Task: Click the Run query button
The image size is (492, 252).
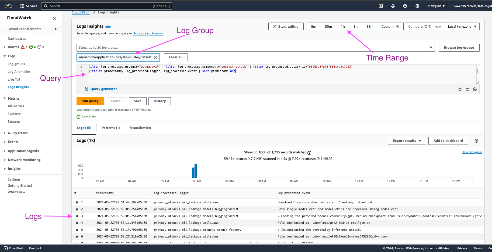Action: (90, 101)
